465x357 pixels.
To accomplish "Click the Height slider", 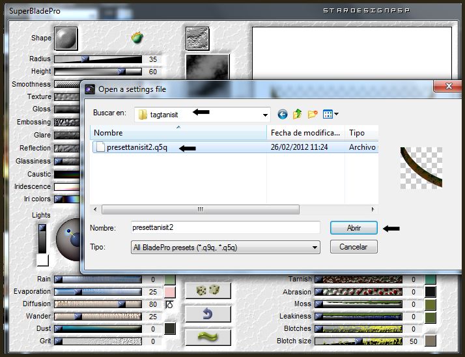I will pyautogui.click(x=98, y=72).
